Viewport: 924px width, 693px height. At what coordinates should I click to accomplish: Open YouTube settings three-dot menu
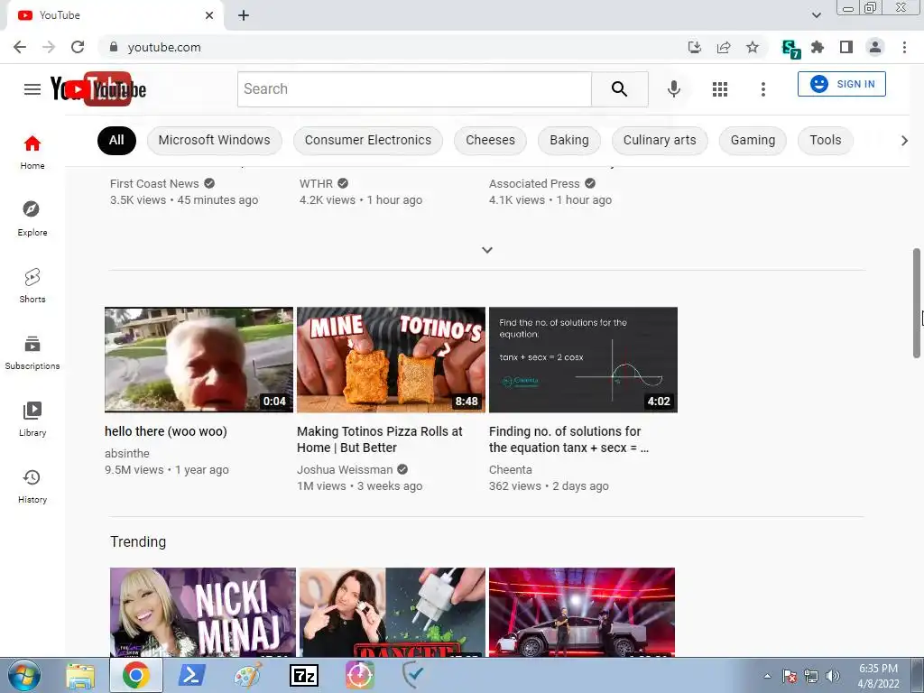763,89
